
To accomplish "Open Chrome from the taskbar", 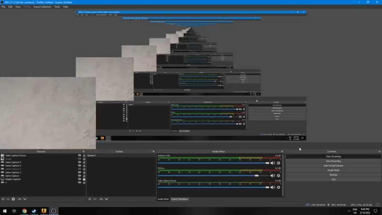I will click(x=24, y=211).
